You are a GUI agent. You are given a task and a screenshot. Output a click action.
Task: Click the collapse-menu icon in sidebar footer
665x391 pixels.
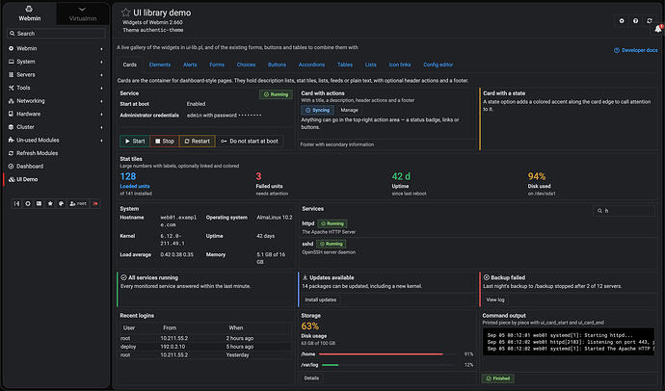pyautogui.click(x=16, y=204)
